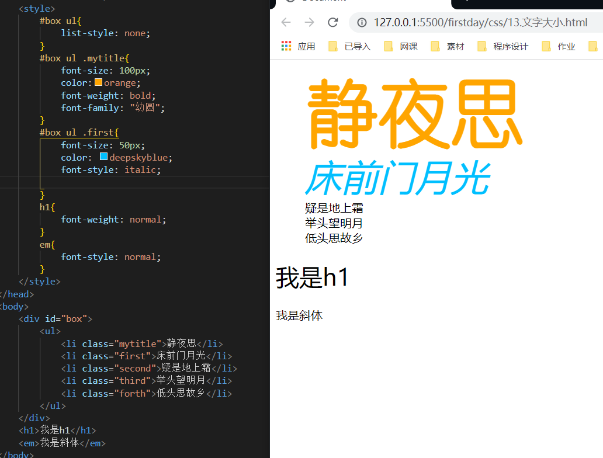Click the li class="forth" code line

147,393
